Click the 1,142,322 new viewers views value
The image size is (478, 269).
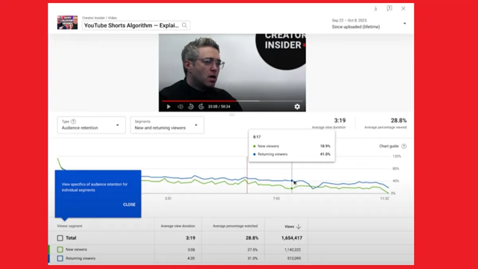click(x=293, y=249)
